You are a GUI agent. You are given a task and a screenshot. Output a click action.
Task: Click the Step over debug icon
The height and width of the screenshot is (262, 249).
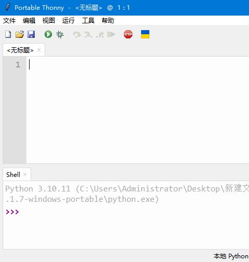point(77,34)
